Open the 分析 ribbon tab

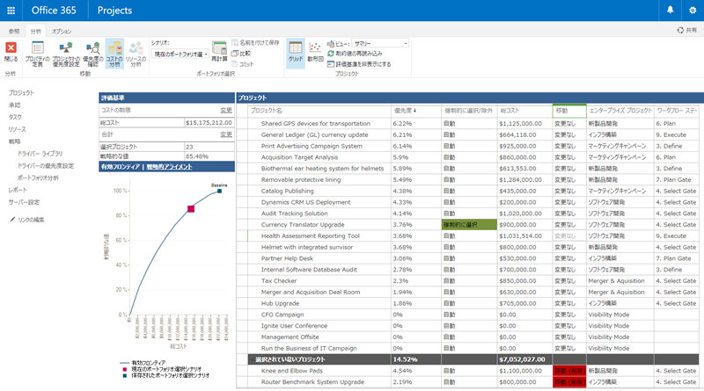[35, 32]
